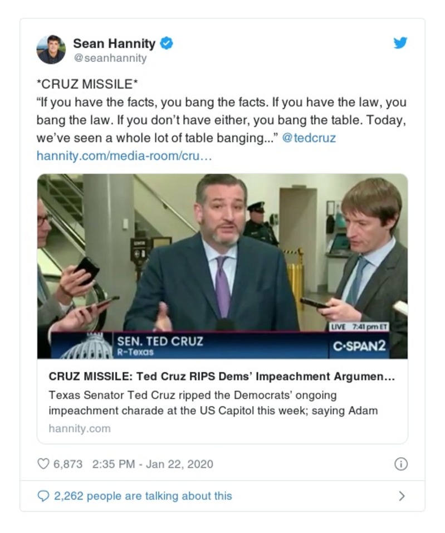Click the Twitter bird logo

[400, 43]
